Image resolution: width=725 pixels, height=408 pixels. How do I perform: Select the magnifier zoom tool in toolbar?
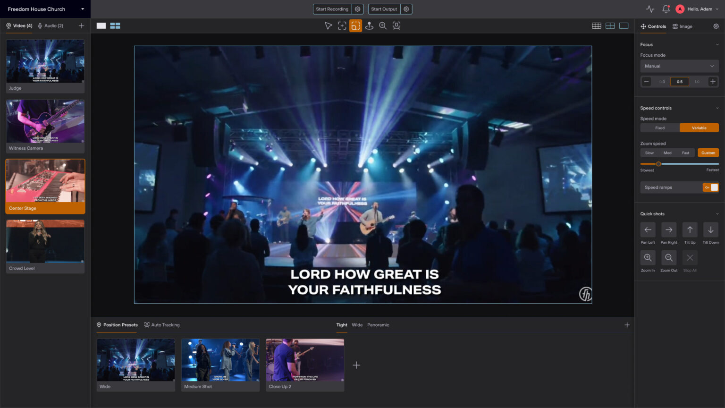[383, 26]
